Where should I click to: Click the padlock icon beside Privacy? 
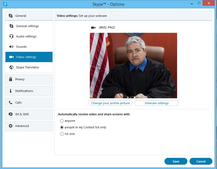point(11,79)
